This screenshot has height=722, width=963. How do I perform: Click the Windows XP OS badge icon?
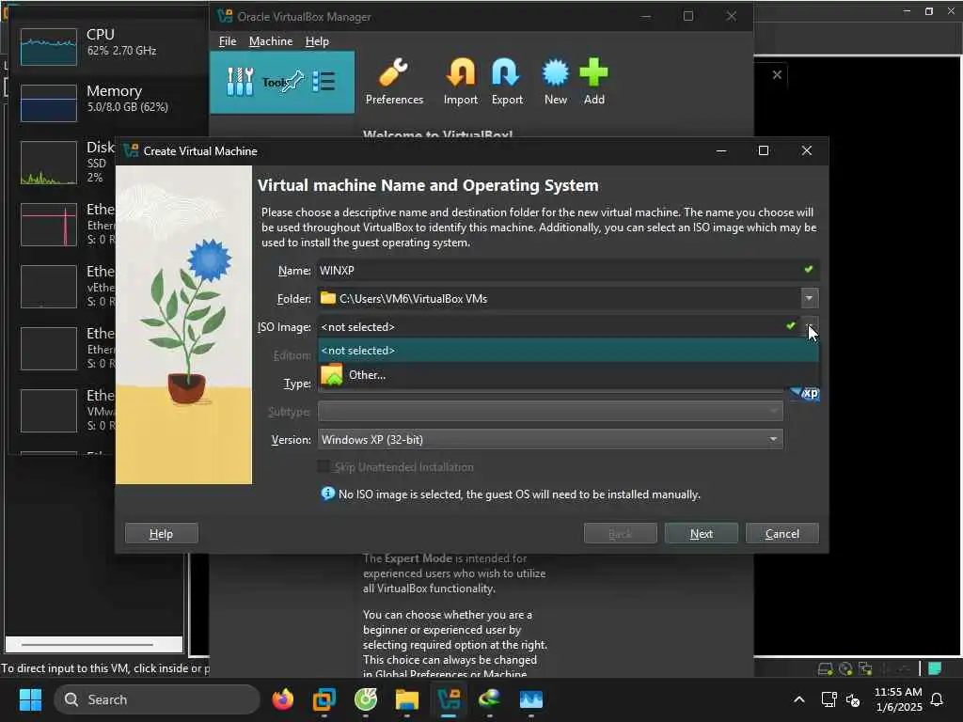coord(805,393)
